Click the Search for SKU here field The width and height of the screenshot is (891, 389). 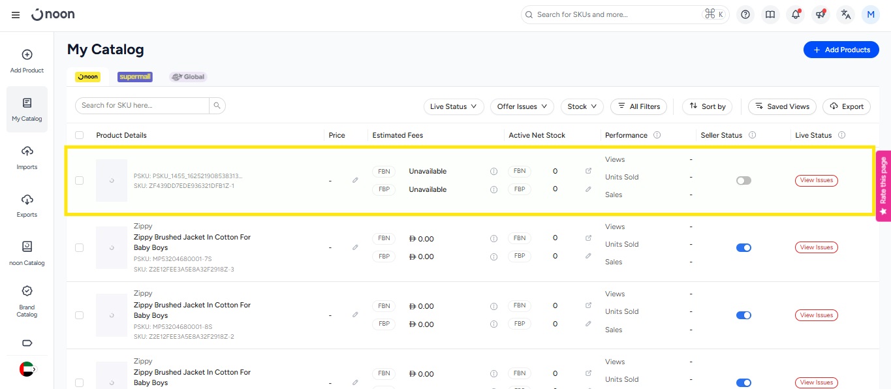(142, 105)
